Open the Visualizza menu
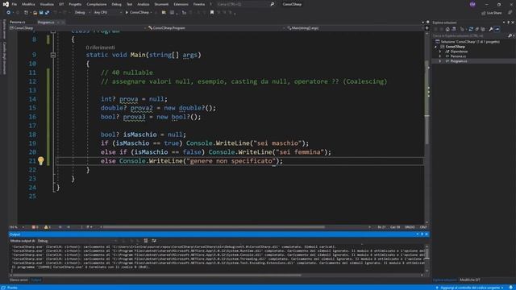516x290 pixels. [x=47, y=4]
